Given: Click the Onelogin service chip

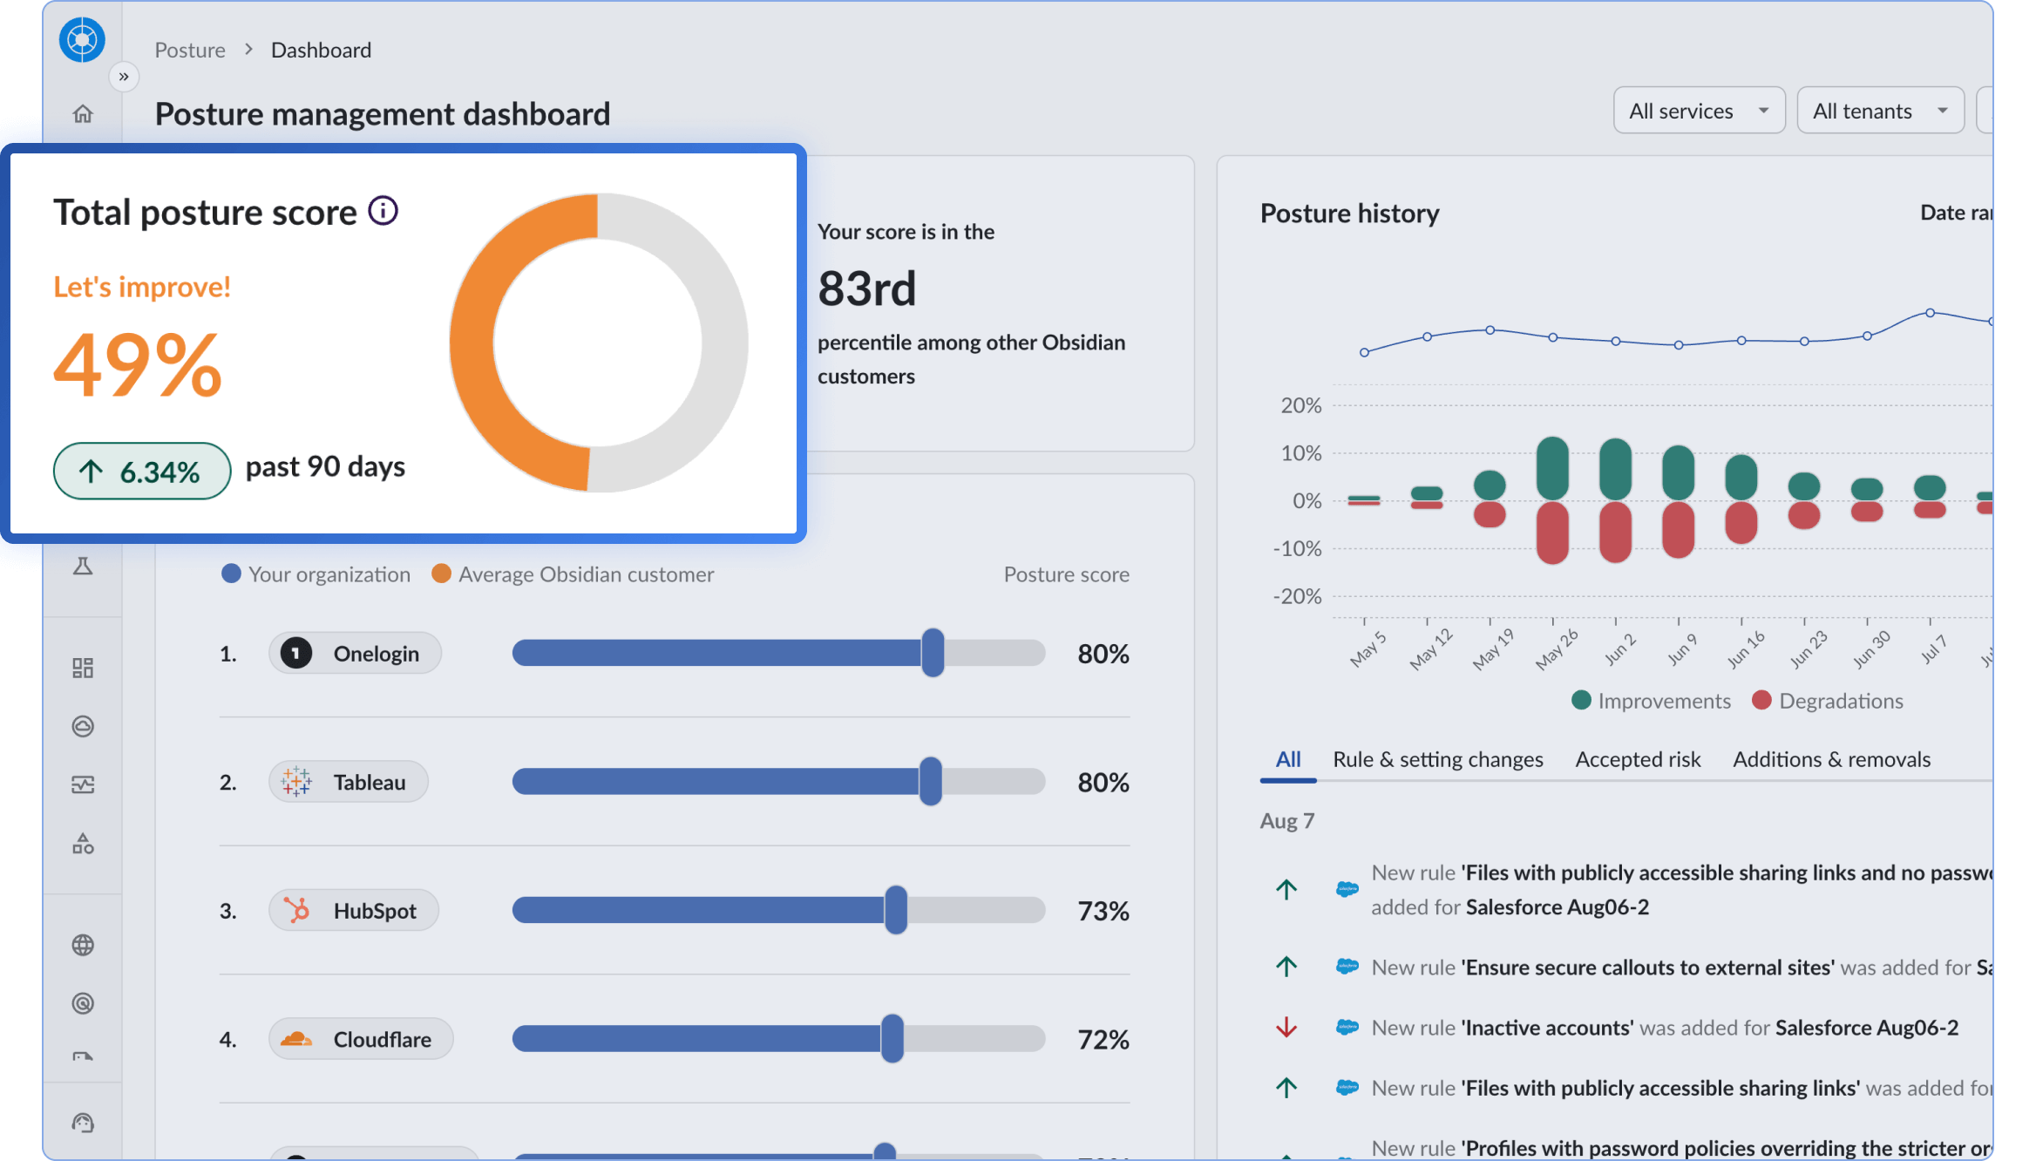Looking at the screenshot, I should (355, 653).
